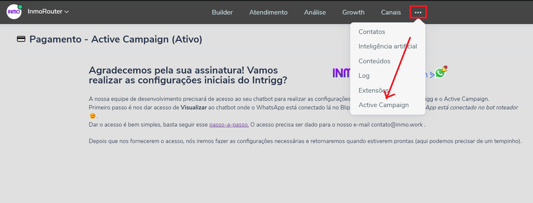
Task: Choose Extensões from the menu
Action: tap(374, 90)
